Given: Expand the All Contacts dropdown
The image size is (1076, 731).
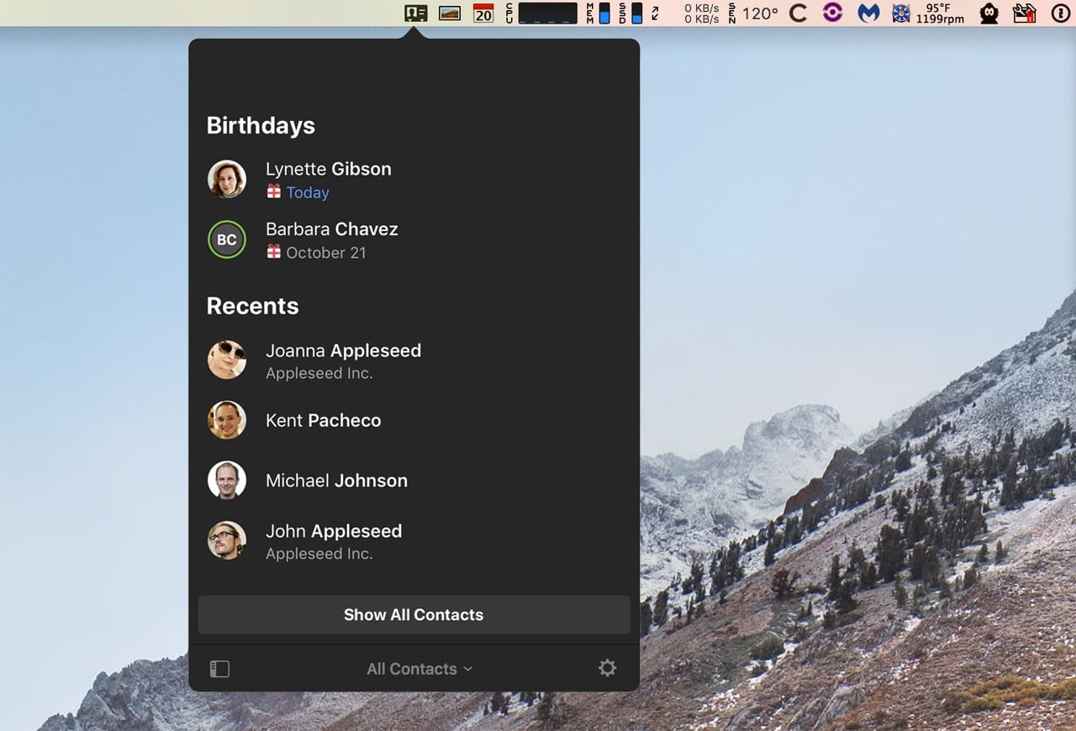Looking at the screenshot, I should pyautogui.click(x=419, y=669).
